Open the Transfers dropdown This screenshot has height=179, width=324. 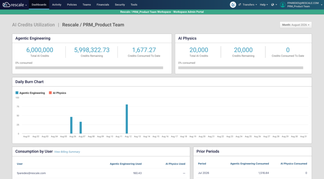pos(247,4)
